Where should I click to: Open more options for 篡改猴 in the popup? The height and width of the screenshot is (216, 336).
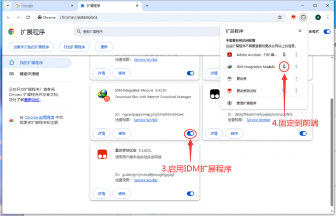296,79
